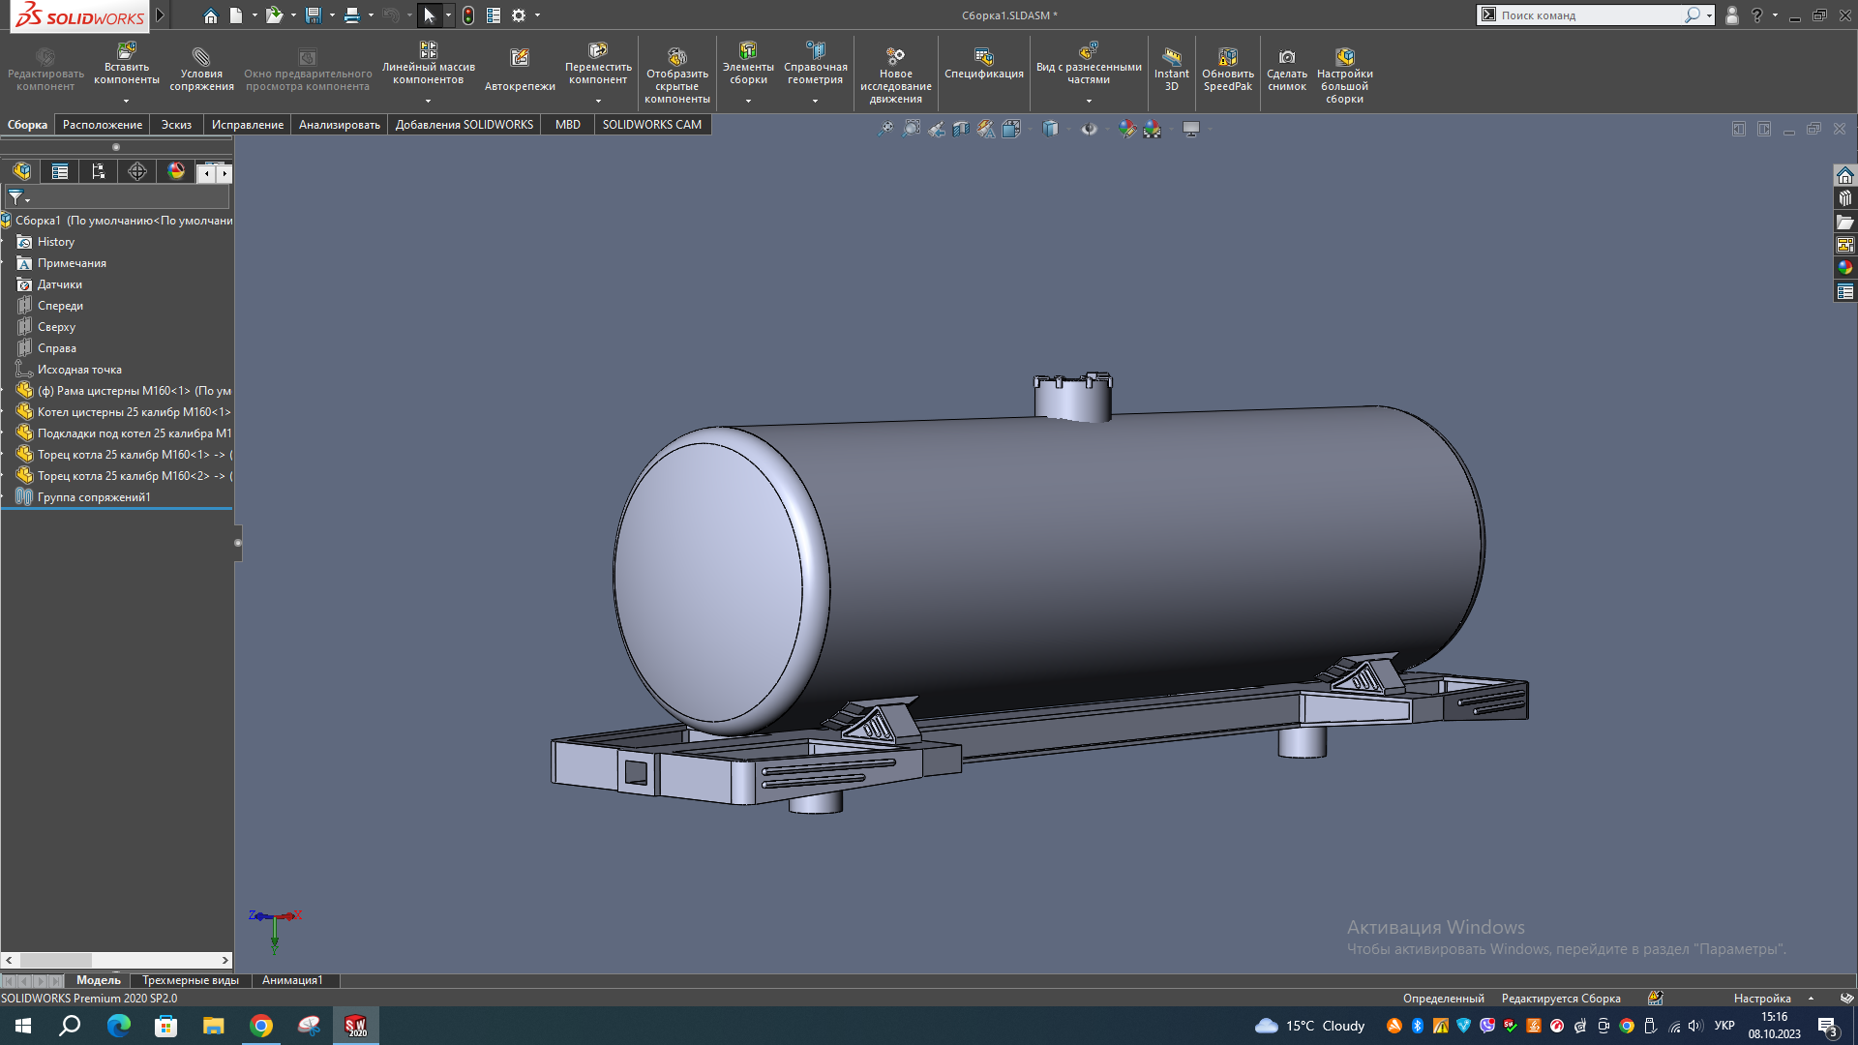The height and width of the screenshot is (1045, 1858).
Task: Open the SOLIDWORKS CAM tab
Action: click(x=651, y=125)
